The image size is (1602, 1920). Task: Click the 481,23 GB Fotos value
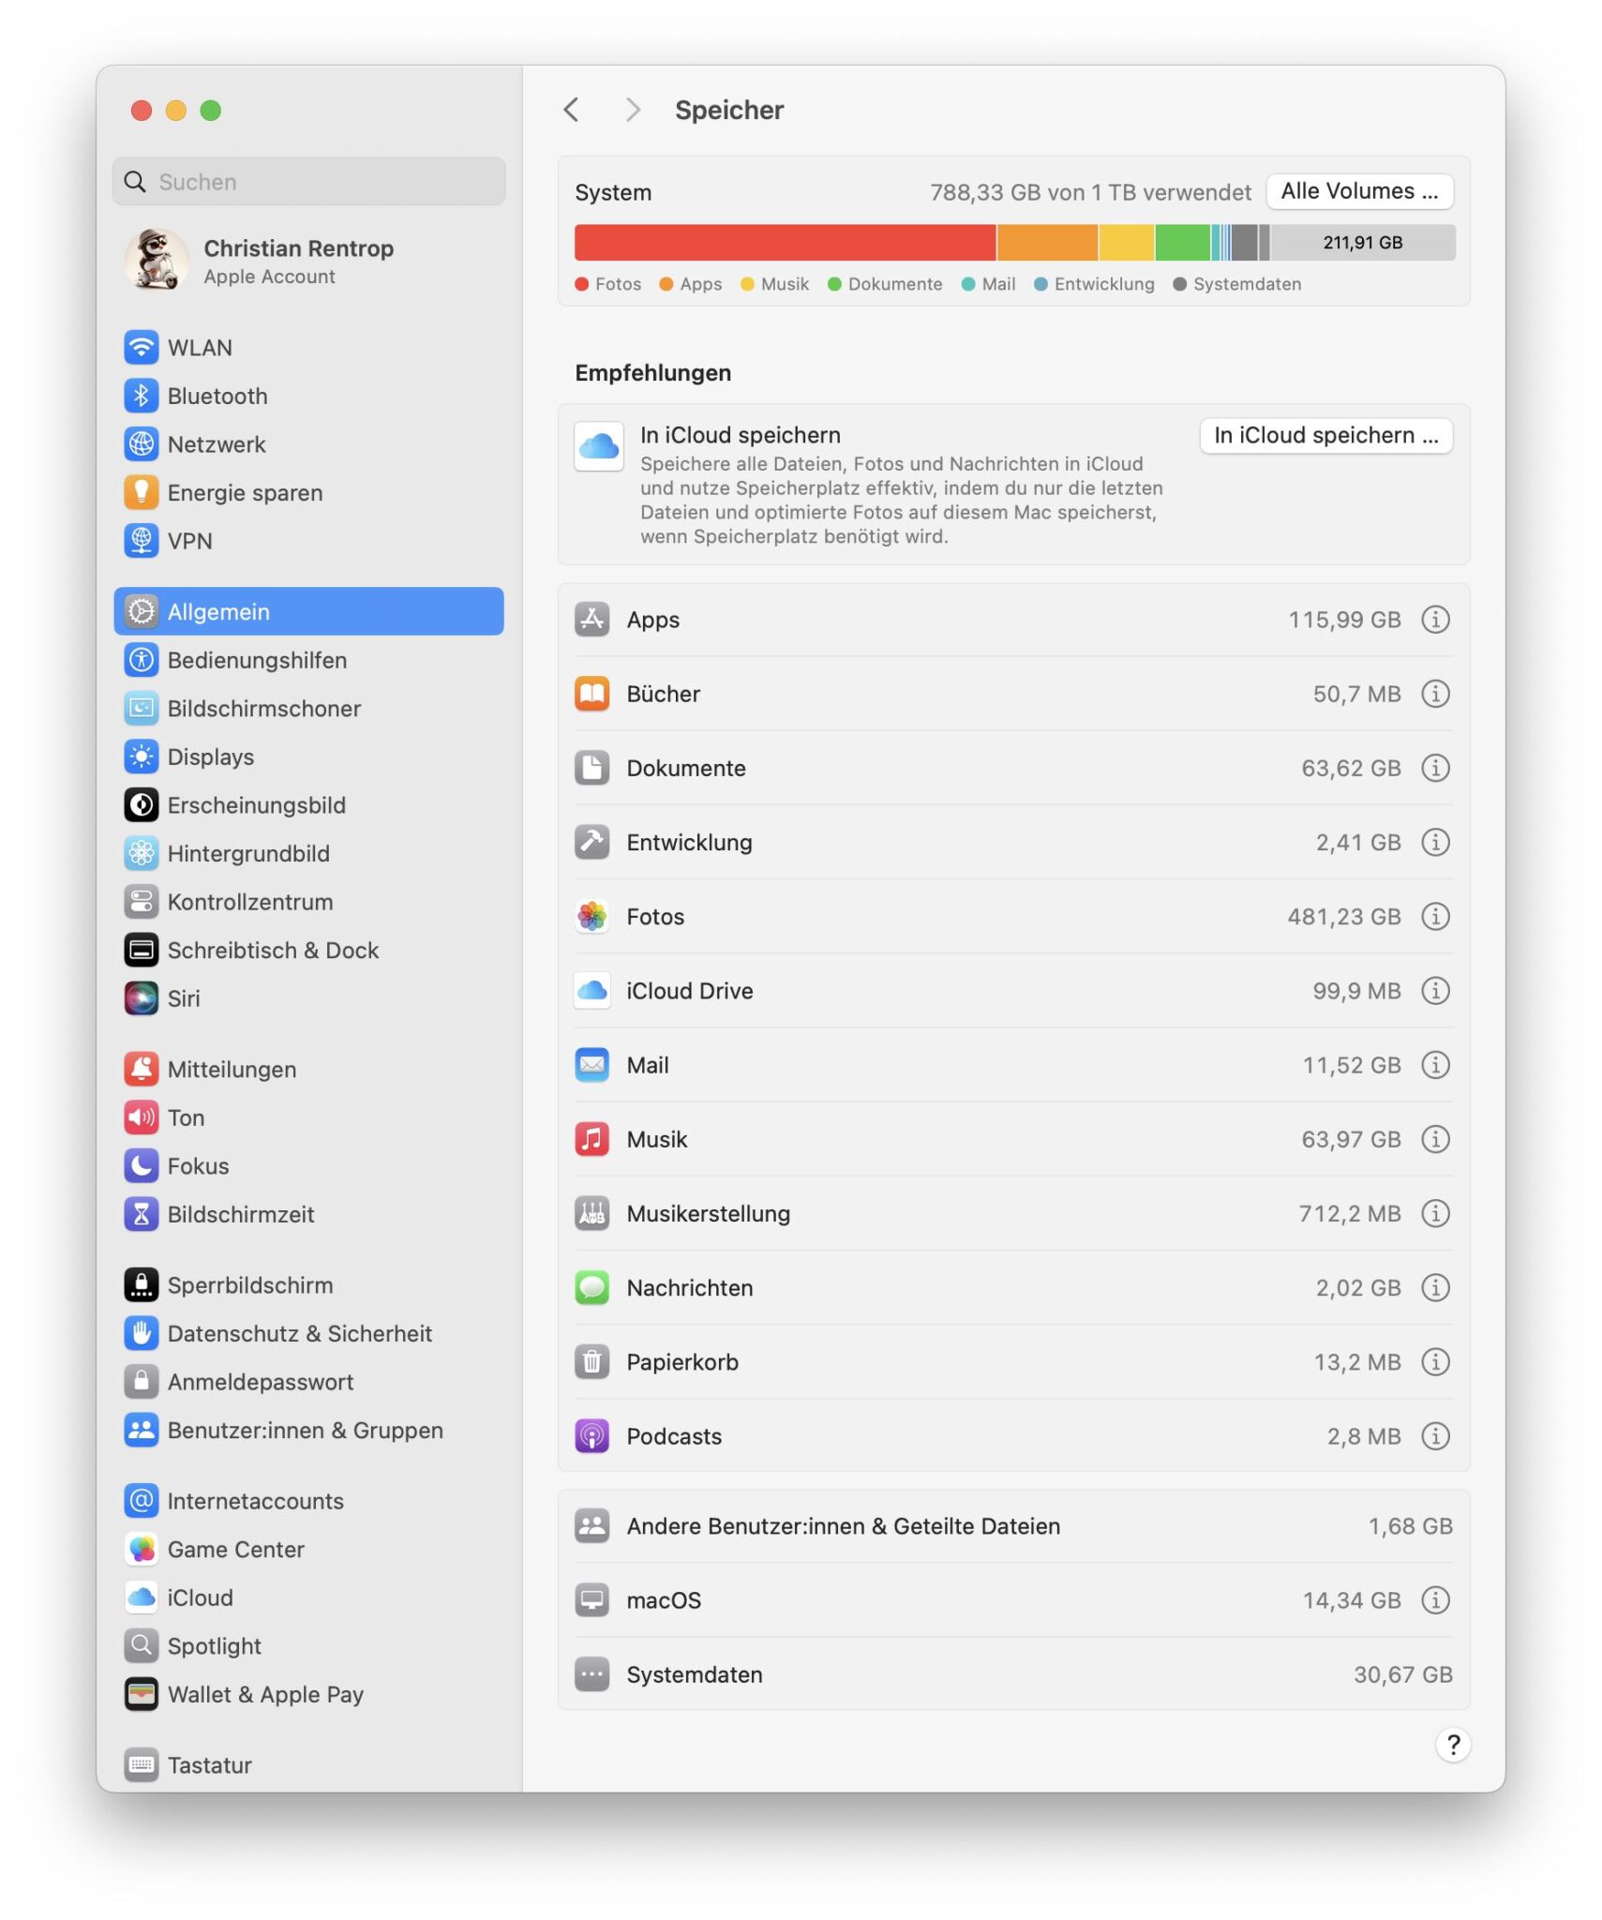1343,916
